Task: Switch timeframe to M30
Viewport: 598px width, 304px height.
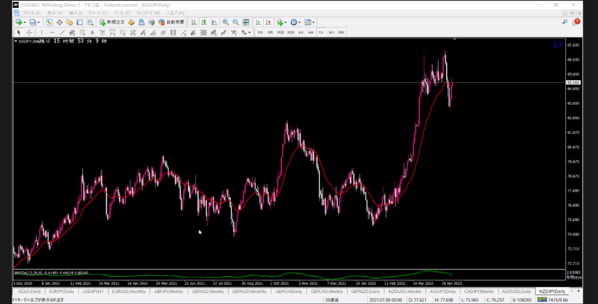Action: point(291,33)
